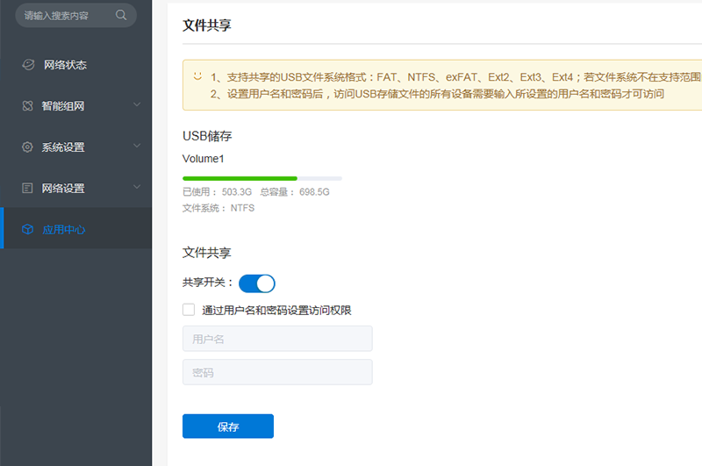Expand the 智能组网 menu chevron
The width and height of the screenshot is (702, 466).
137,104
